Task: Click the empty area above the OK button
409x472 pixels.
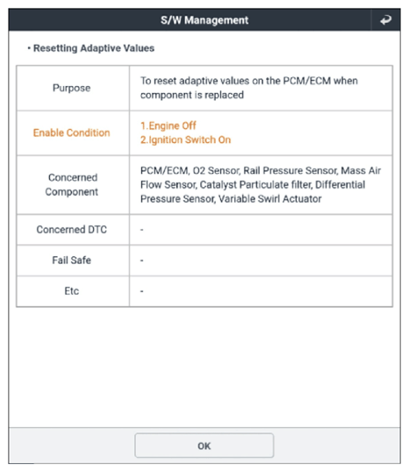Action: pyautogui.click(x=204, y=368)
